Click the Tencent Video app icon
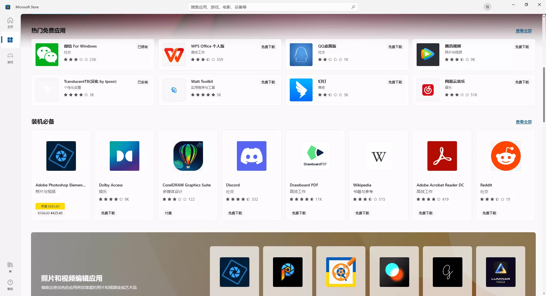This screenshot has width=546, height=296. (428, 55)
